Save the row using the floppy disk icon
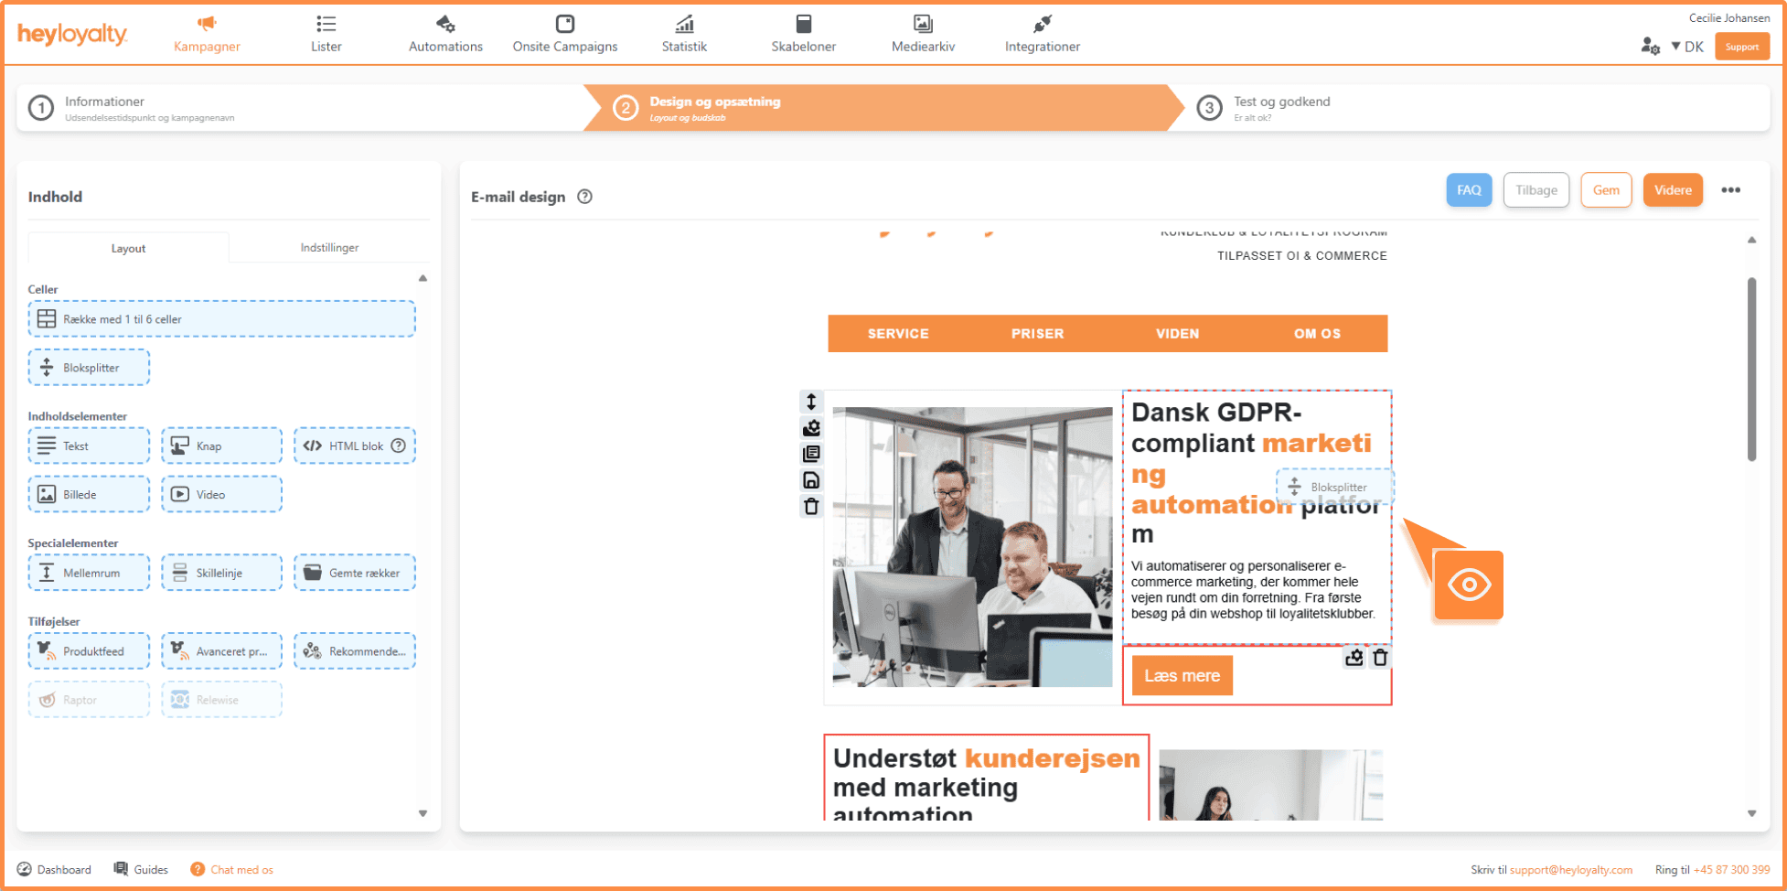Image resolution: width=1787 pixels, height=891 pixels. tap(811, 480)
